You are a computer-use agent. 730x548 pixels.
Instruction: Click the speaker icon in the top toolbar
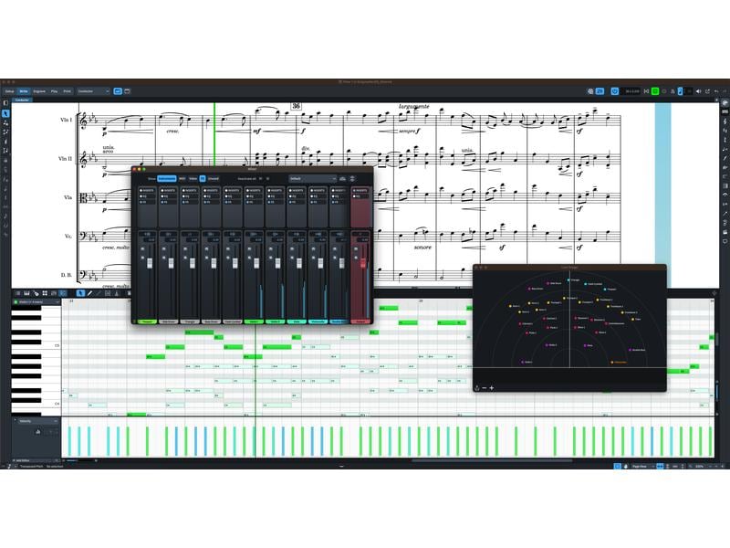click(698, 91)
